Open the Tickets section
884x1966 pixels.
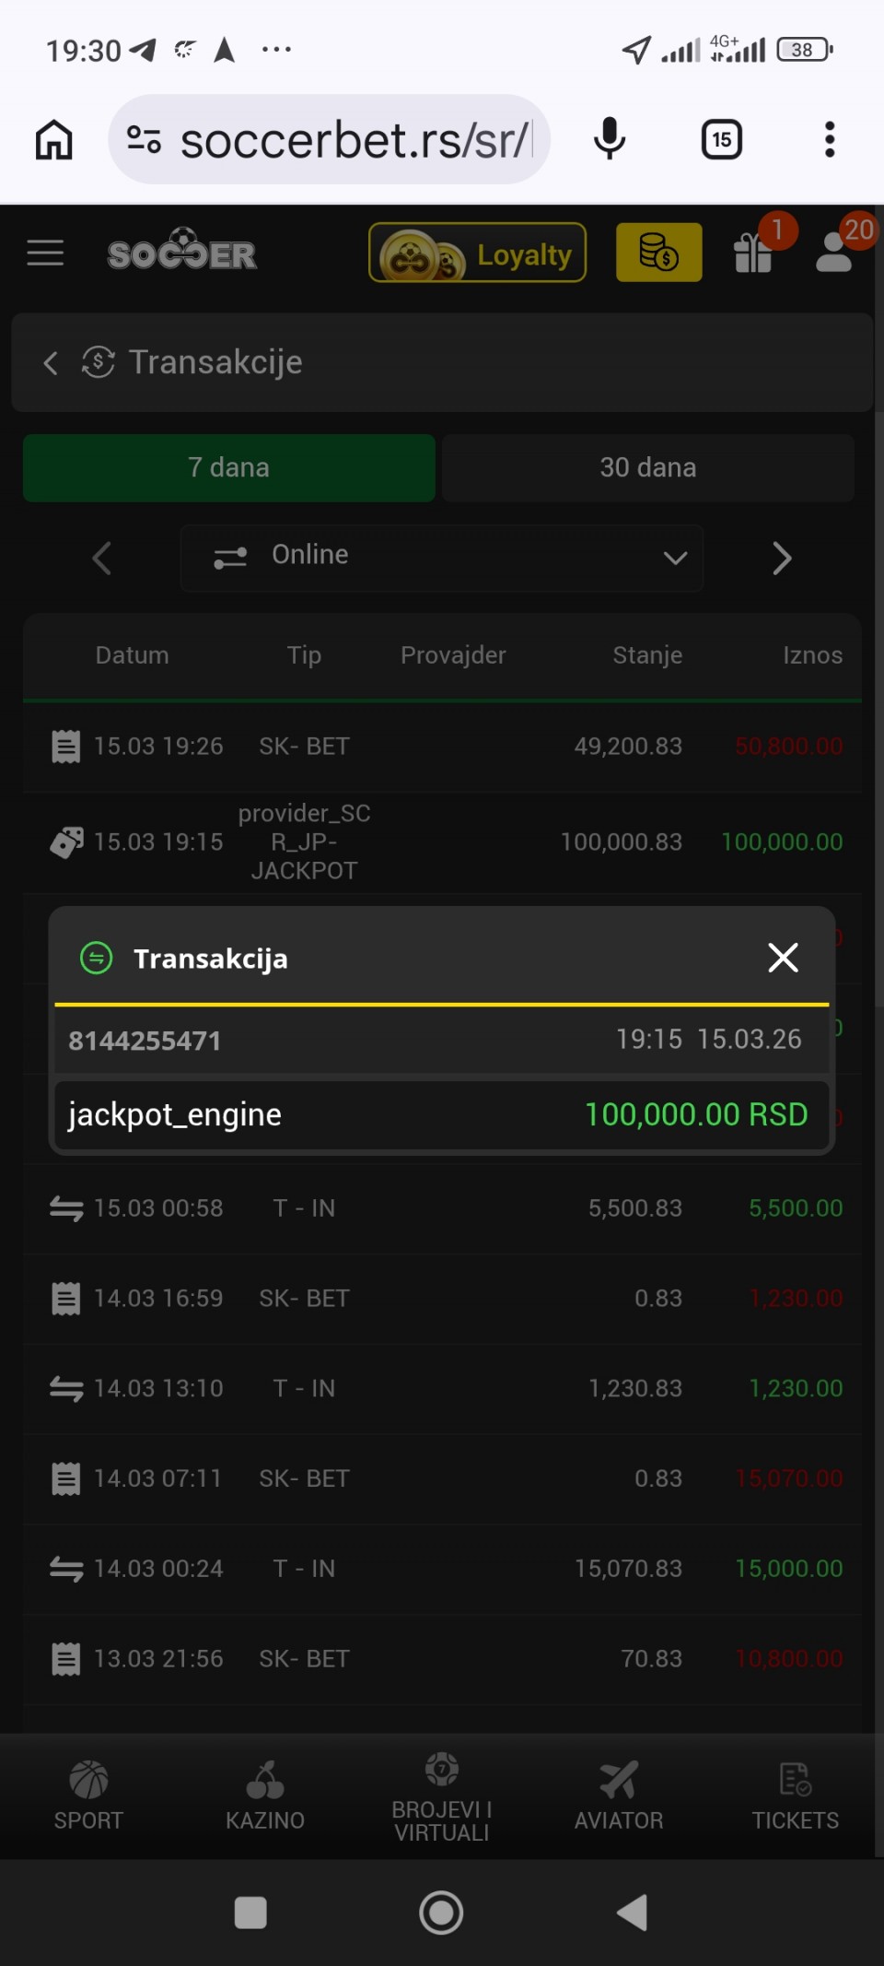[795, 1794]
